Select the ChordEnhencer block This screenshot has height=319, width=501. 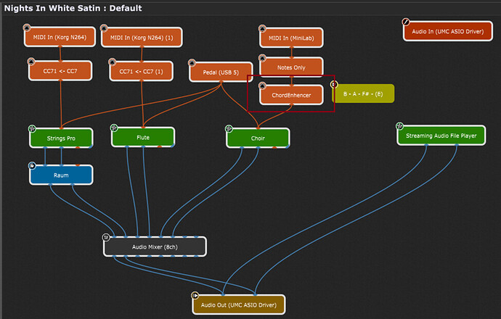(x=292, y=95)
